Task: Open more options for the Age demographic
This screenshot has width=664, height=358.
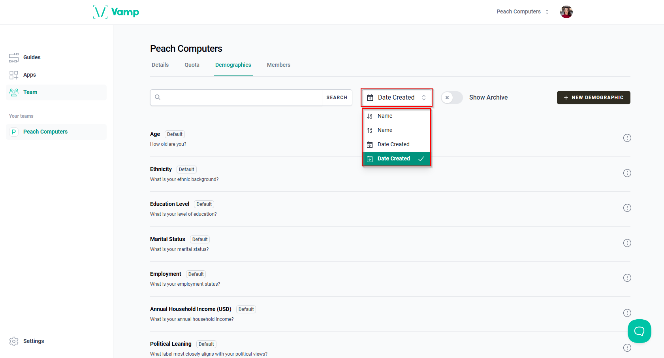Action: coord(627,138)
